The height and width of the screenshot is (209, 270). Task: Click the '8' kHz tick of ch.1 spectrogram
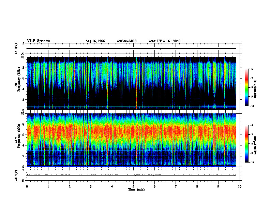click(24, 68)
